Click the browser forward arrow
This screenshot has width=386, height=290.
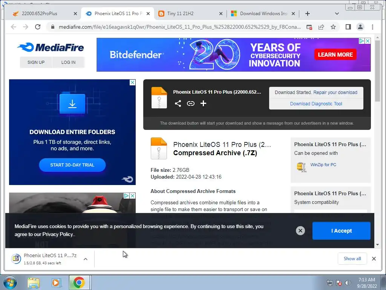point(26,27)
